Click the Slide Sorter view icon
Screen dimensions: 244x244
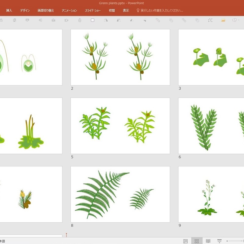pos(197,241)
